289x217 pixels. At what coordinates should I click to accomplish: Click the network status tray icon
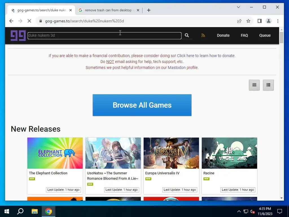pos(246,211)
